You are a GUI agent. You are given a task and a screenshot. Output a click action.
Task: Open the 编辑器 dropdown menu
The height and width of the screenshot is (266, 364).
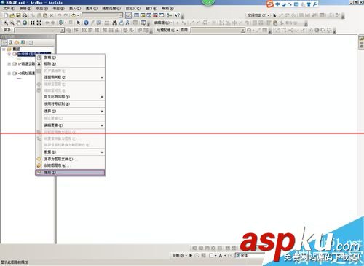163,23
